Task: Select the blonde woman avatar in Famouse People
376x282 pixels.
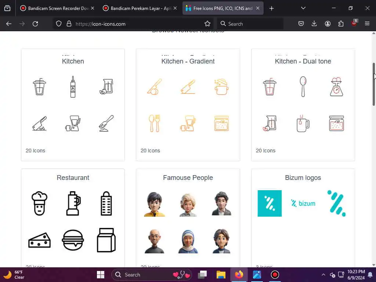Action: tap(188, 204)
